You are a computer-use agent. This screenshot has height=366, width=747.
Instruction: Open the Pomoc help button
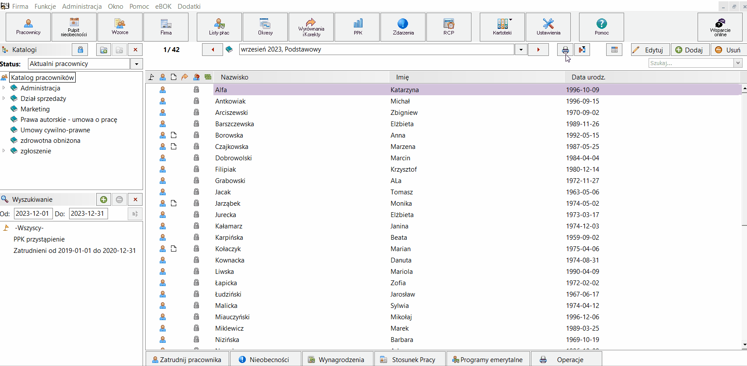(x=601, y=27)
